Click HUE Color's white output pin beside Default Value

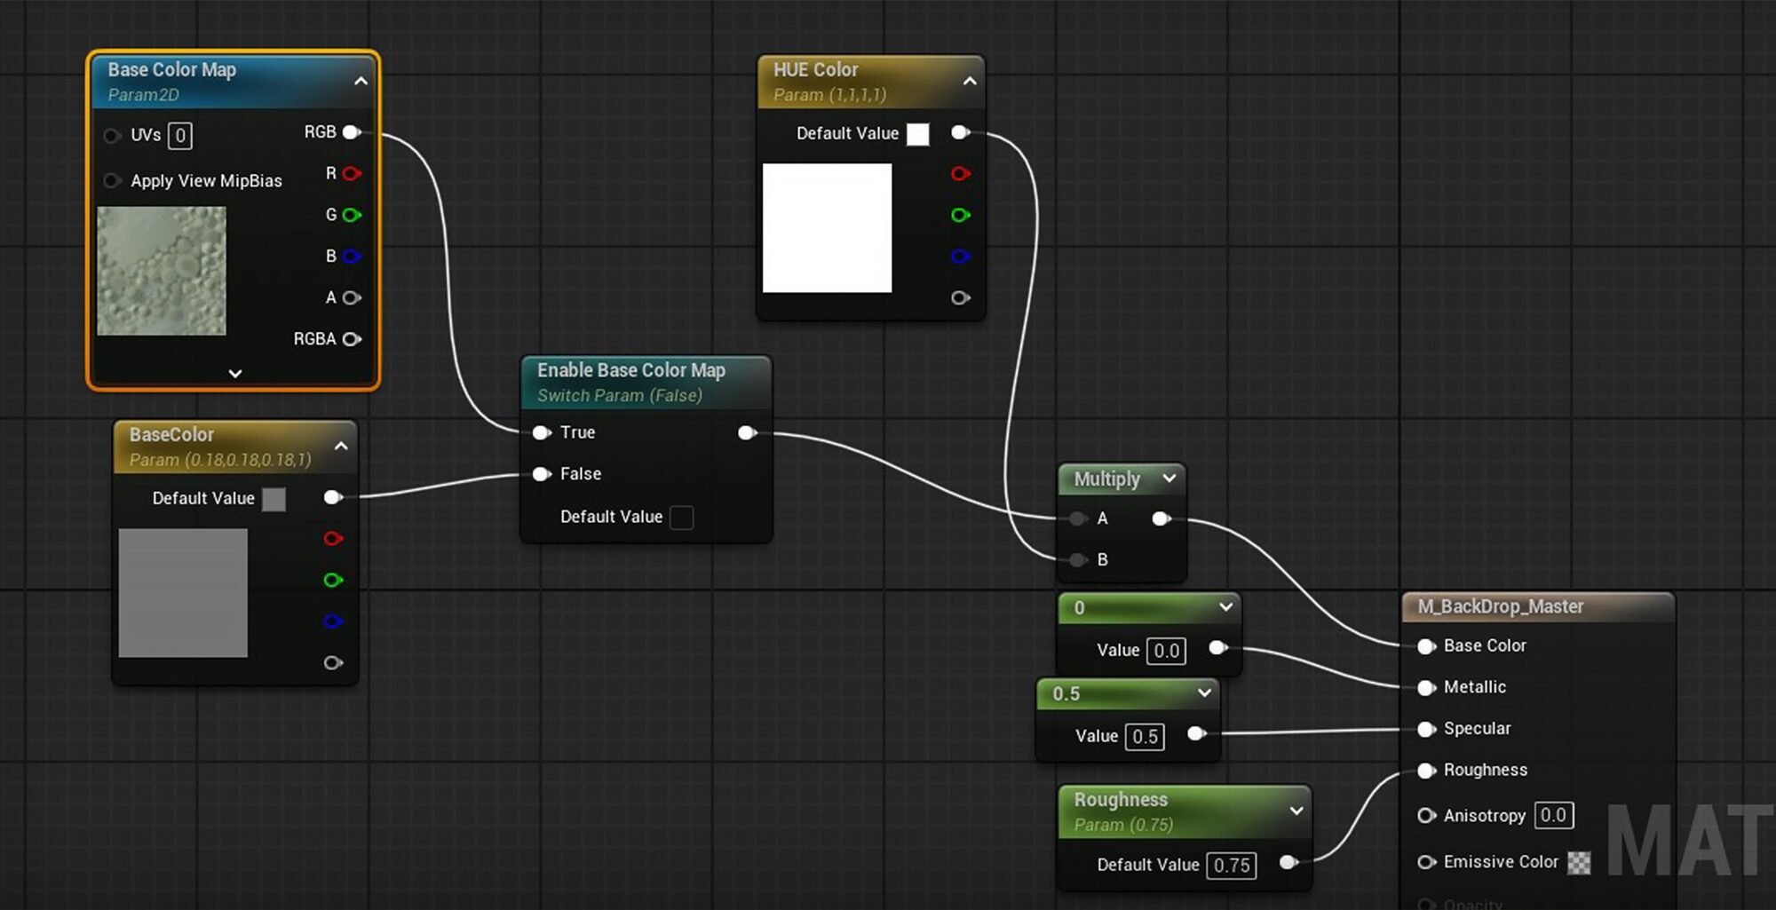click(x=960, y=132)
